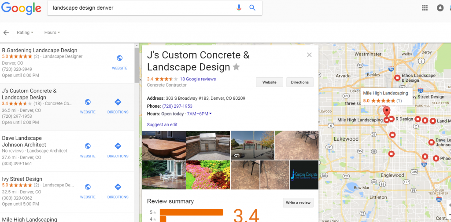
Task: Click the Land M map pin
Action: click(x=433, y=121)
